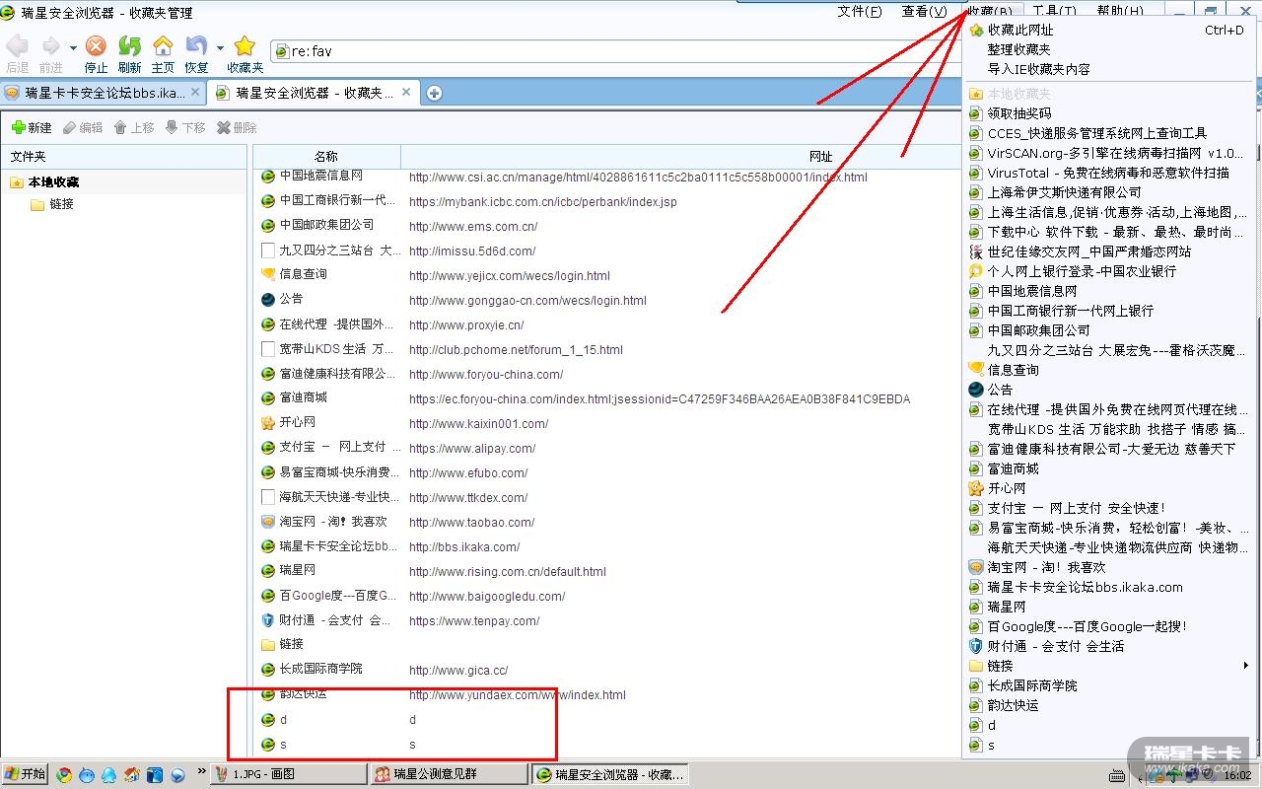This screenshot has height=789, width=1262.
Task: Refresh the page with the 刷新 icon
Action: (x=129, y=46)
